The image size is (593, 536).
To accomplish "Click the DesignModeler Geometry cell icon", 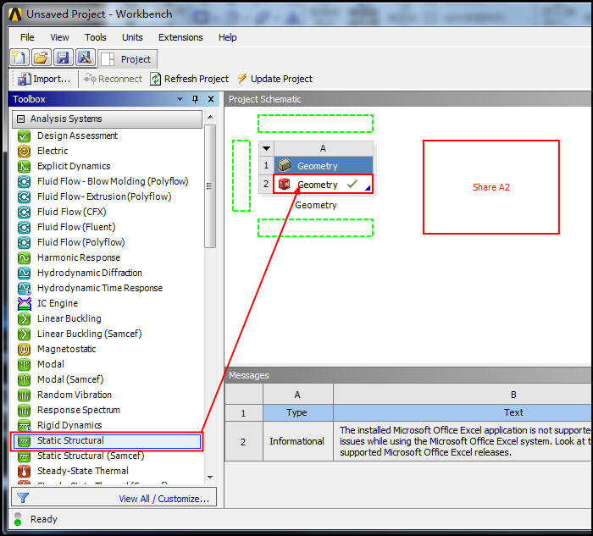I will click(x=285, y=185).
